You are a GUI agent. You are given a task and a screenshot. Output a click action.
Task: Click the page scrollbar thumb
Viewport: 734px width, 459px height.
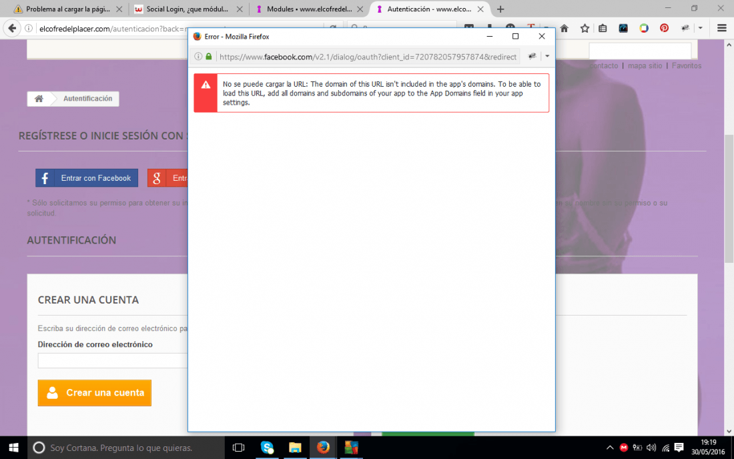point(729,199)
